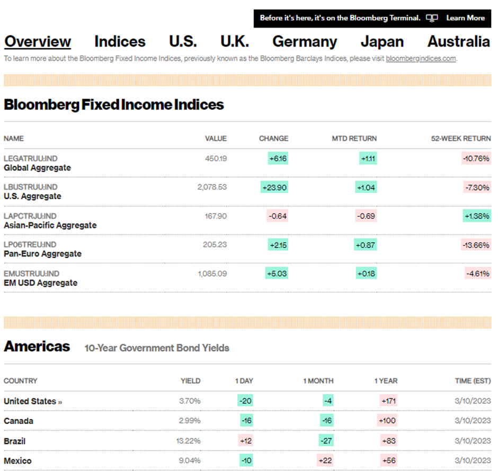Click the COUNTRY column header
The image size is (498, 476).
[x=21, y=381]
